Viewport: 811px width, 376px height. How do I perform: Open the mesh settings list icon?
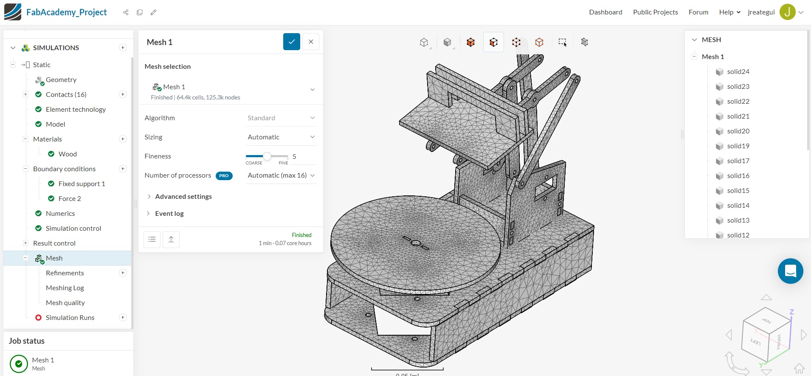pyautogui.click(x=152, y=240)
